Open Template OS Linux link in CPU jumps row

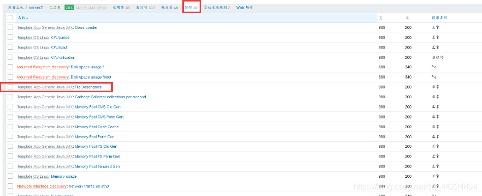tap(33, 37)
